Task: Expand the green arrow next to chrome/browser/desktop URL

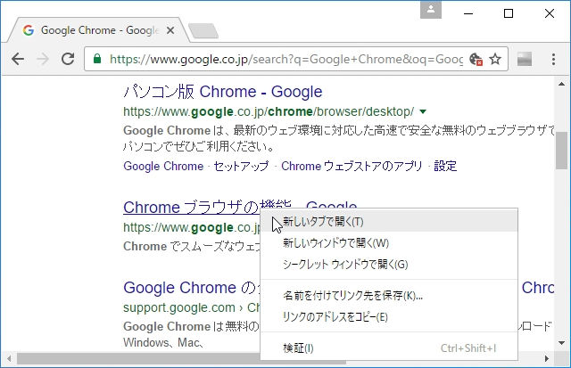Action: click(x=423, y=111)
